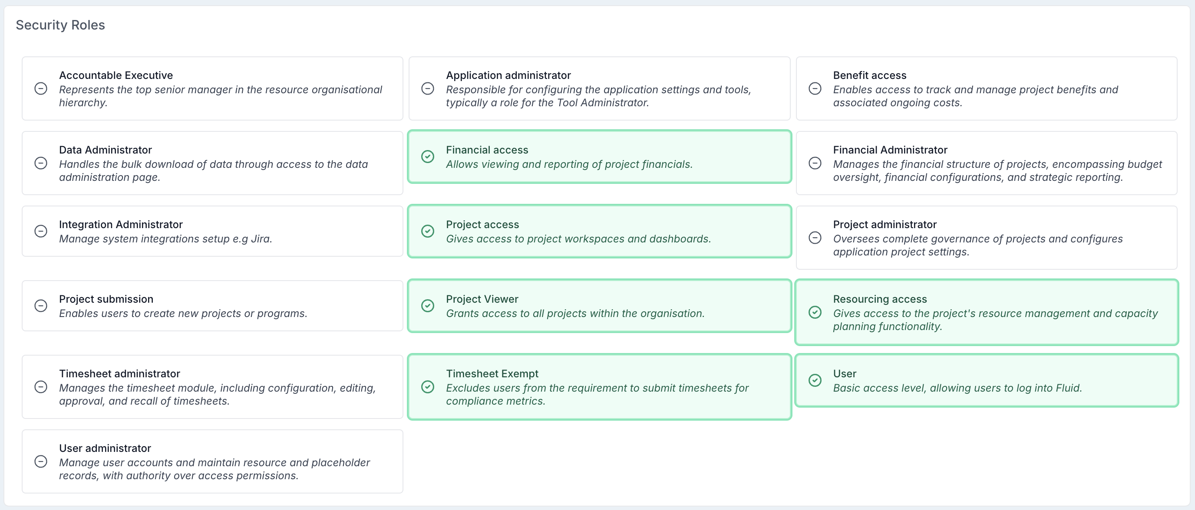Click 'Gives access to project workspaces' description
The height and width of the screenshot is (510, 1195).
[578, 239]
